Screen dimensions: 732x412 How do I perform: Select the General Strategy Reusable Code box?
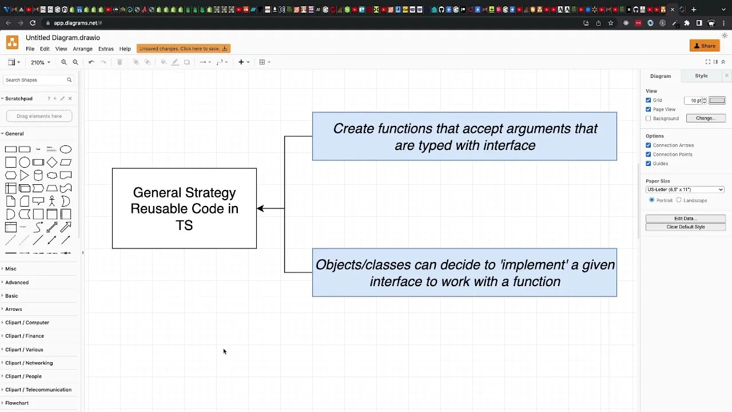(184, 208)
